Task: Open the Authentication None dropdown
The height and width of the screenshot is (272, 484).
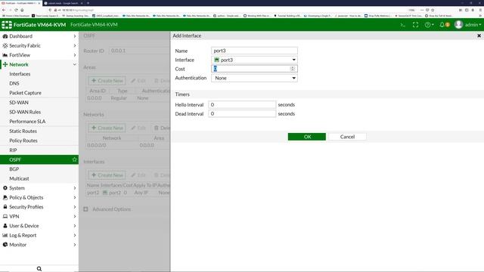Action: point(254,78)
